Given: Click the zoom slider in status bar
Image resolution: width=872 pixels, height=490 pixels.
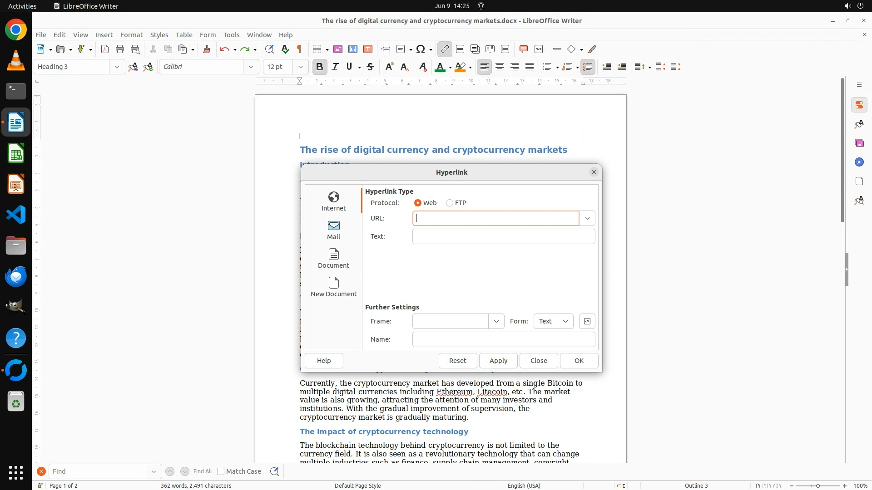Looking at the screenshot, I should [818, 485].
